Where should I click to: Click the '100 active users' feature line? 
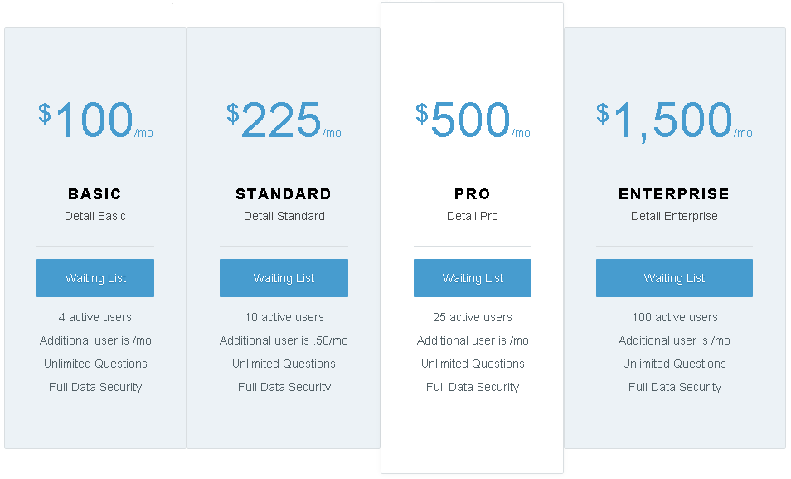(x=675, y=317)
